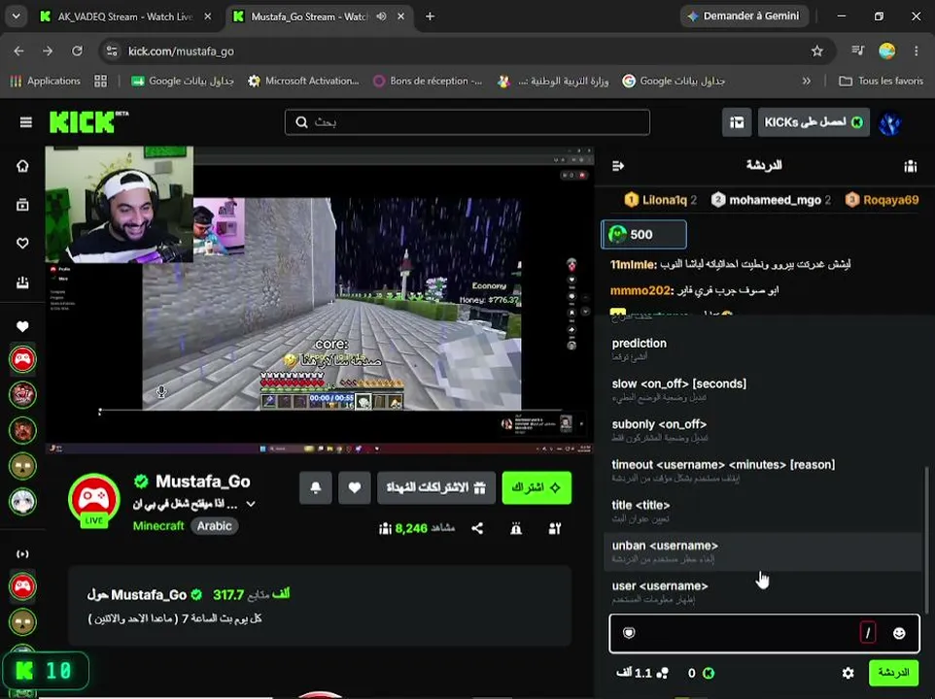
Task: Switch to the AK_VADEQ Stream tab
Action: pos(125,17)
